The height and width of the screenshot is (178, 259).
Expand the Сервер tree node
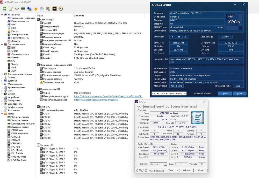click(2, 78)
